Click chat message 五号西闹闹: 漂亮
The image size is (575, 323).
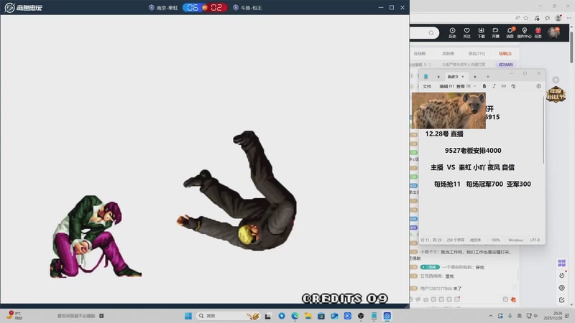click(437, 276)
